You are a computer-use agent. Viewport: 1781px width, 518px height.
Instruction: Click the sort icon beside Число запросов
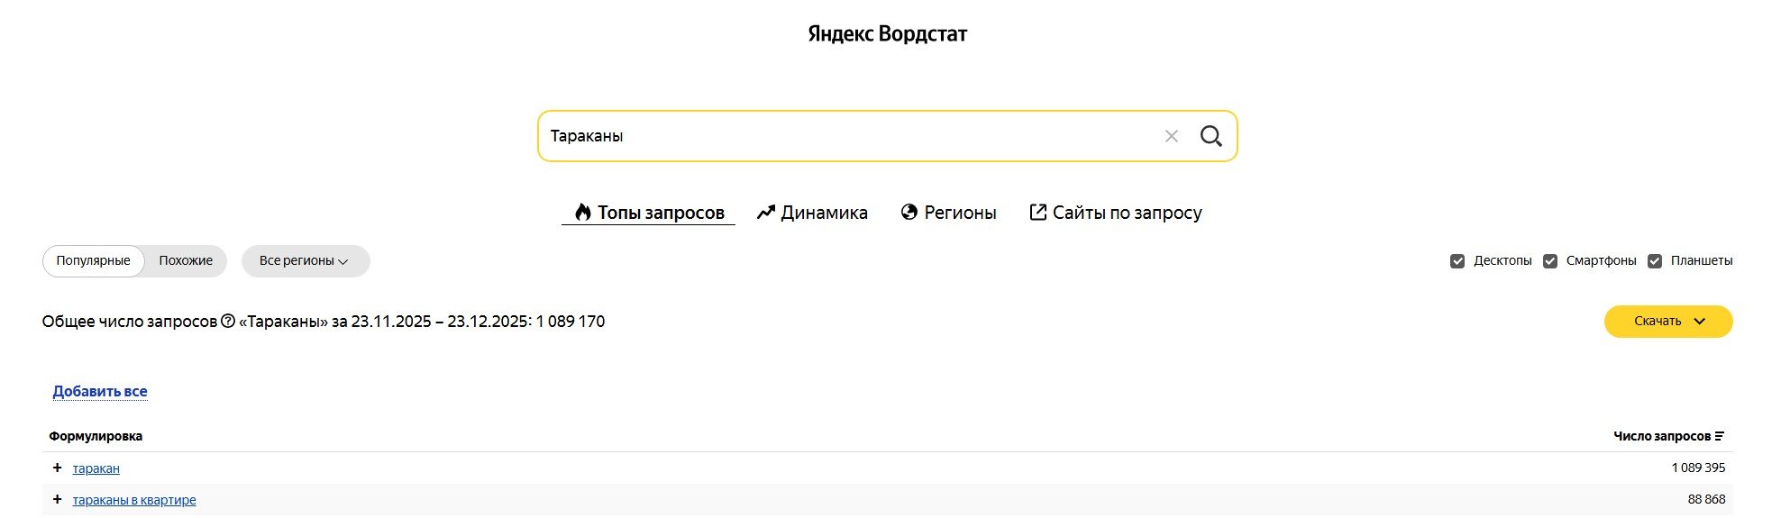coord(1719,436)
